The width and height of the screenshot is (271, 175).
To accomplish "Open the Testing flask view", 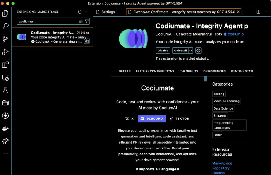I will (x=5, y=90).
